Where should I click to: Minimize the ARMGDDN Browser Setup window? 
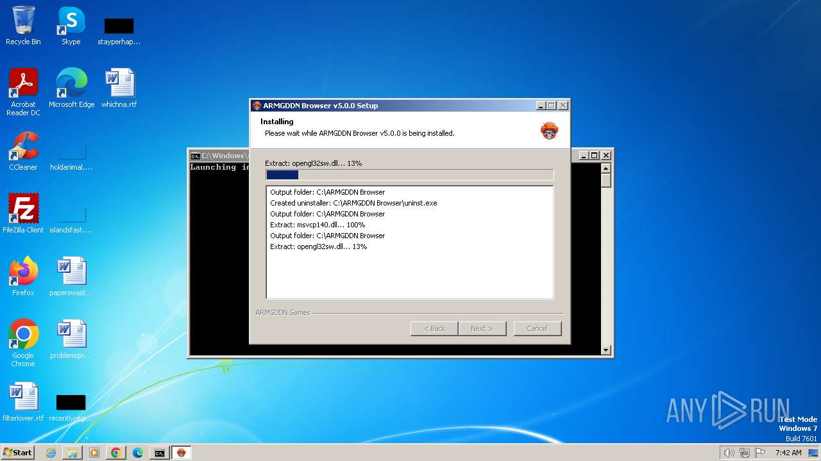pos(541,106)
